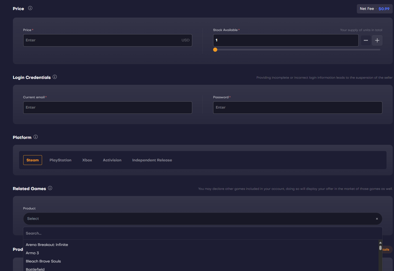
Task: Pick Bleach Brave Souls from the list
Action: 43,261
